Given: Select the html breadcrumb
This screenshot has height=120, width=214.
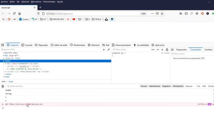Looking at the screenshot, I should 4,81.
